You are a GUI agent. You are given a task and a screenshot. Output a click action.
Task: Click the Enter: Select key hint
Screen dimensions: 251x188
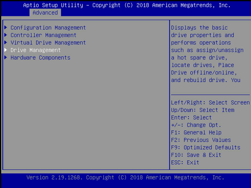coord(192,118)
